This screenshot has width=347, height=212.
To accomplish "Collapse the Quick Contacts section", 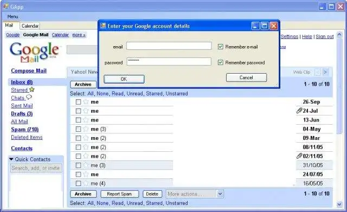I will [11, 159].
